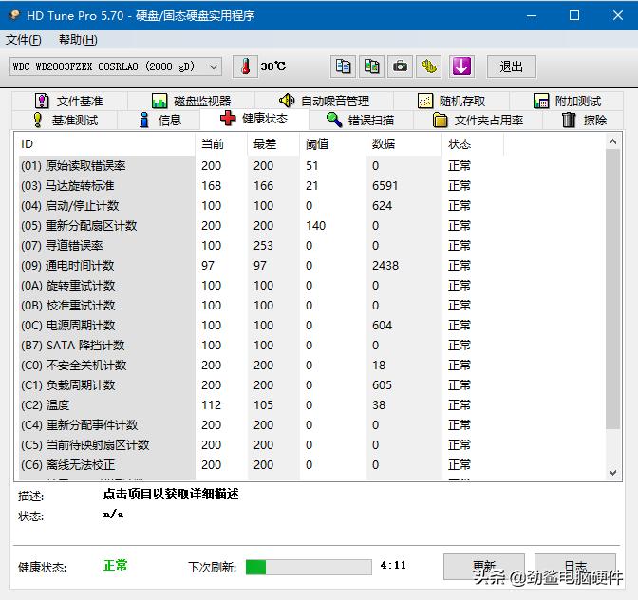Click the scrollbar down arrow
638x600 pixels.
pyautogui.click(x=612, y=473)
